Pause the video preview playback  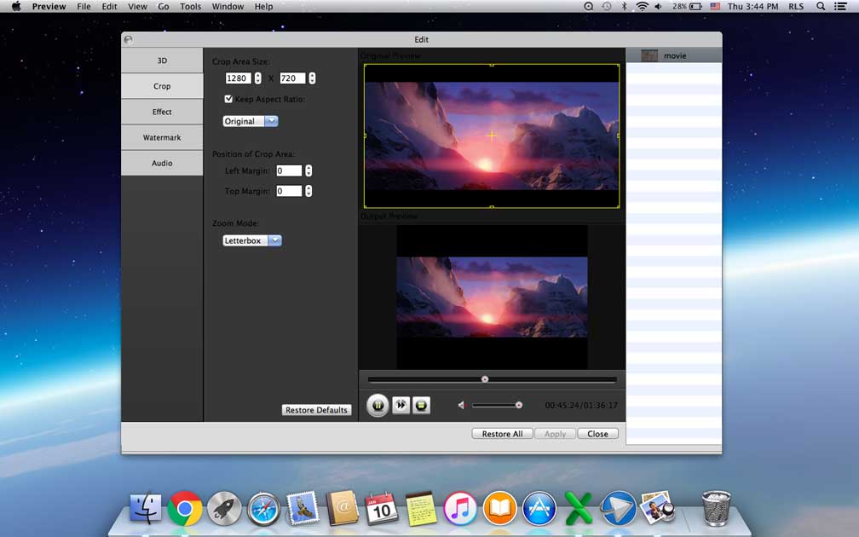click(378, 406)
